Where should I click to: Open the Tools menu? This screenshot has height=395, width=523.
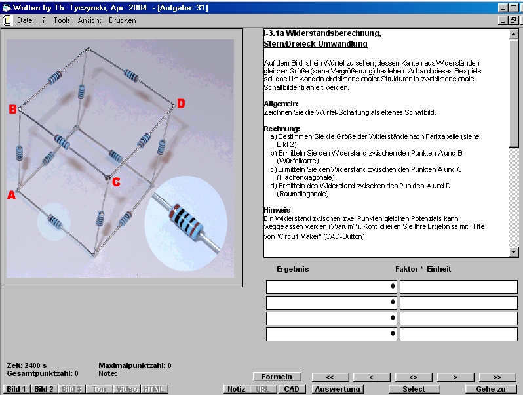click(x=62, y=20)
